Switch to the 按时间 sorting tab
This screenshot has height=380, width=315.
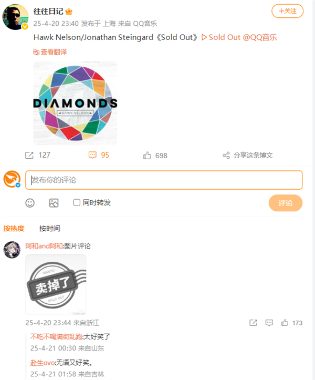point(50,228)
